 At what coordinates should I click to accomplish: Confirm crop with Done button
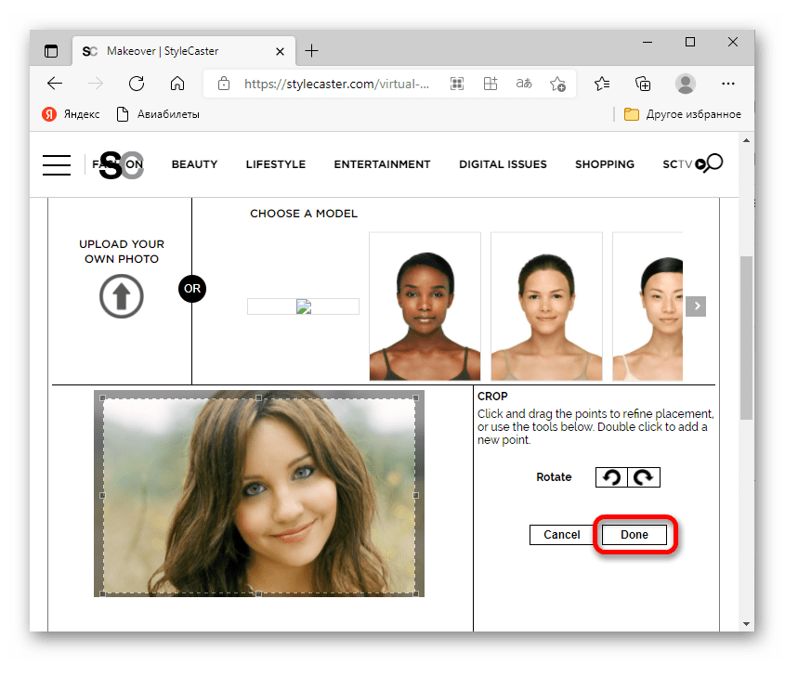(635, 534)
